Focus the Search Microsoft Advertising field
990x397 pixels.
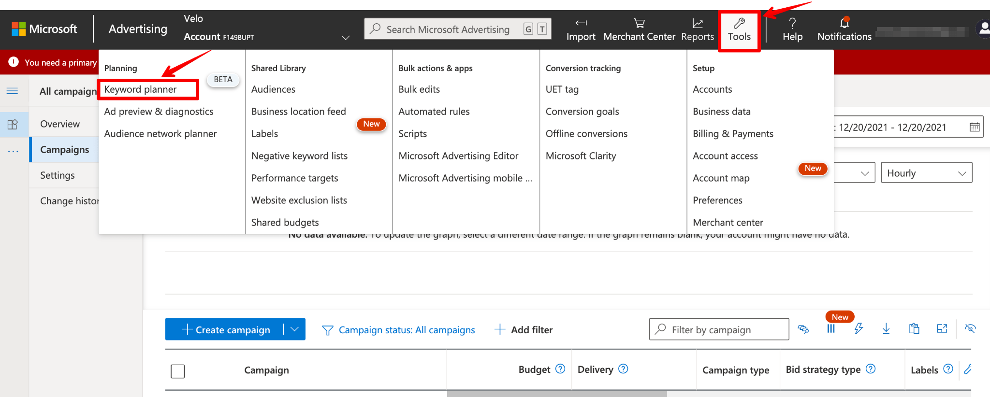tap(447, 29)
